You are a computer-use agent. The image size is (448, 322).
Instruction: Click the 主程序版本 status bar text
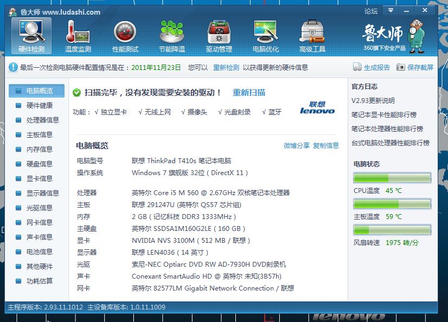(x=45, y=307)
